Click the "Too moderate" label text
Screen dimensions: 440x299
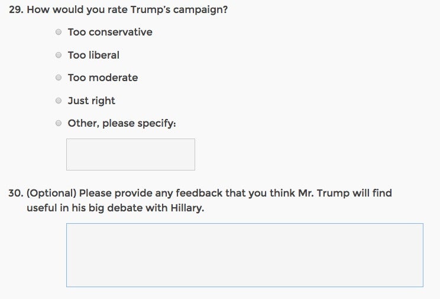(x=103, y=78)
